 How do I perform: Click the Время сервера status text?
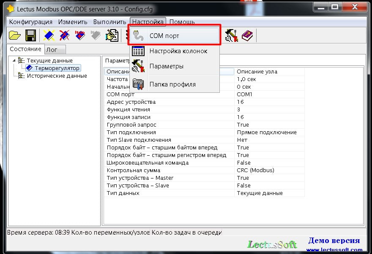[x=38, y=232]
